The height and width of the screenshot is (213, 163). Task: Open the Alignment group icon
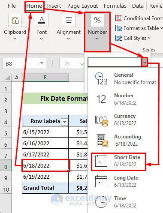(x=69, y=20)
